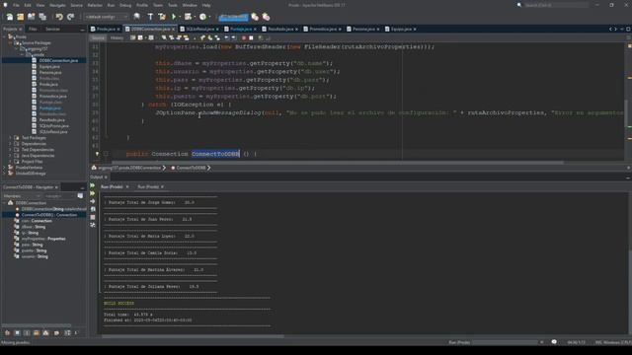Toggle second filter icon at Navigator bottom
632x355 pixels.
tap(17, 333)
